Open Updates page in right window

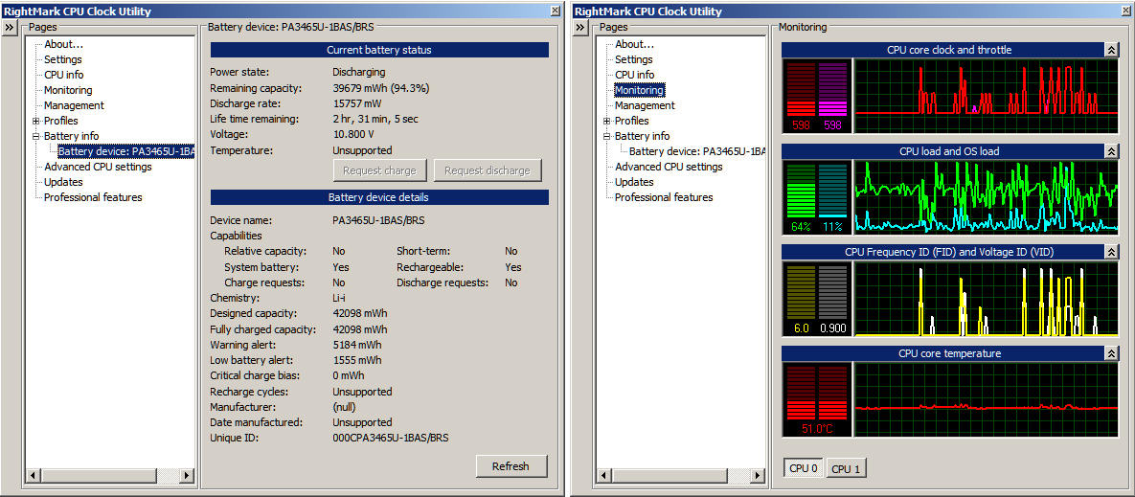[x=634, y=182]
